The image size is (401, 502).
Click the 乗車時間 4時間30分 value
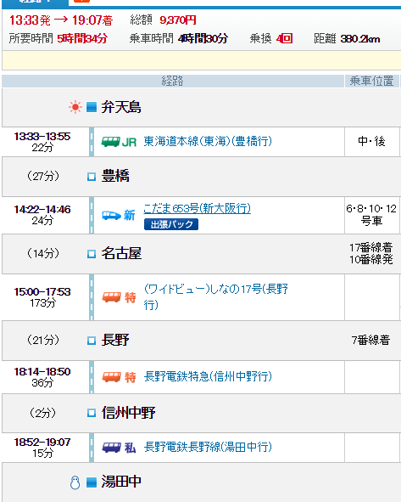(x=203, y=39)
